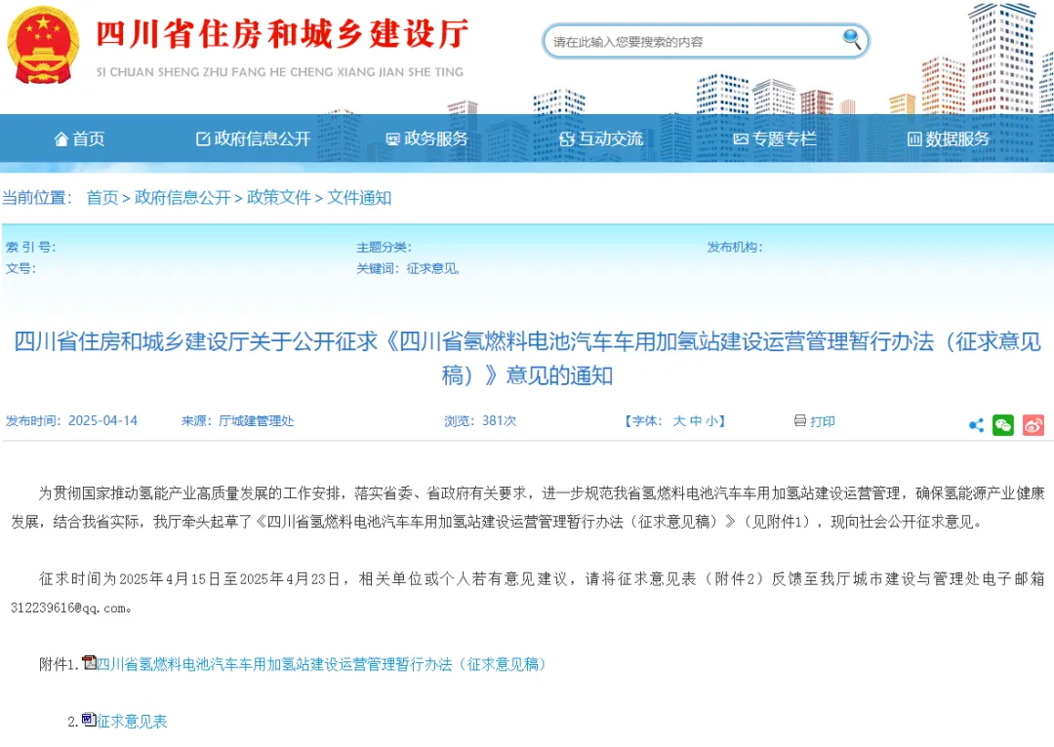Click the Word document icon for attachment 2

pyautogui.click(x=89, y=720)
